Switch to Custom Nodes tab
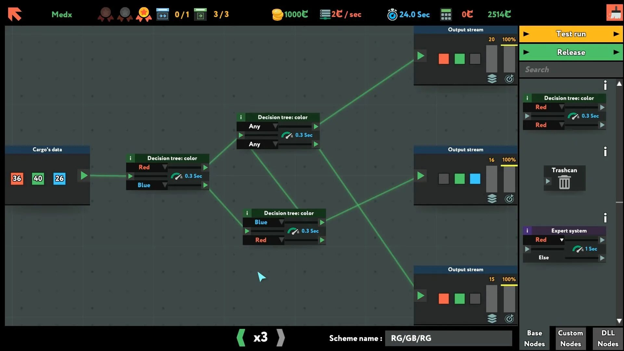The height and width of the screenshot is (351, 624). (x=570, y=338)
